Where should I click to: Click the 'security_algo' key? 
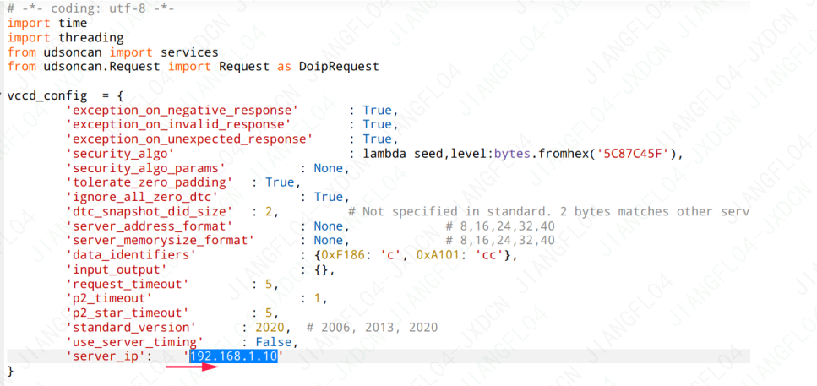pos(121,153)
